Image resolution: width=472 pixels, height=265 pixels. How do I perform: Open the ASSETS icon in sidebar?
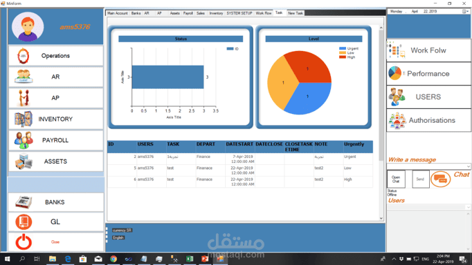24,161
